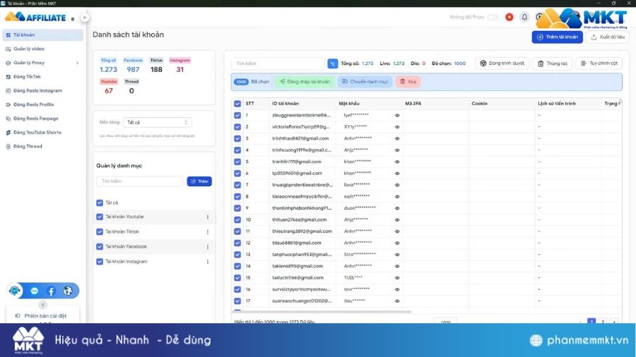Click the Thêm category button
Image resolution: width=636 pixels, height=357 pixels.
[199, 181]
